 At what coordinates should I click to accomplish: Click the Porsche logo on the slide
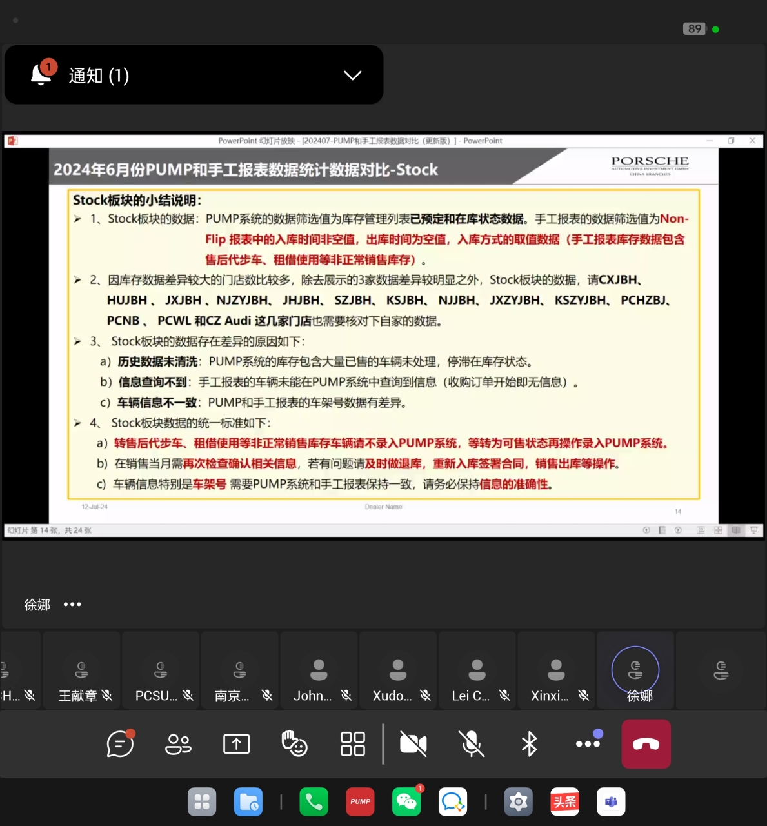tap(650, 165)
